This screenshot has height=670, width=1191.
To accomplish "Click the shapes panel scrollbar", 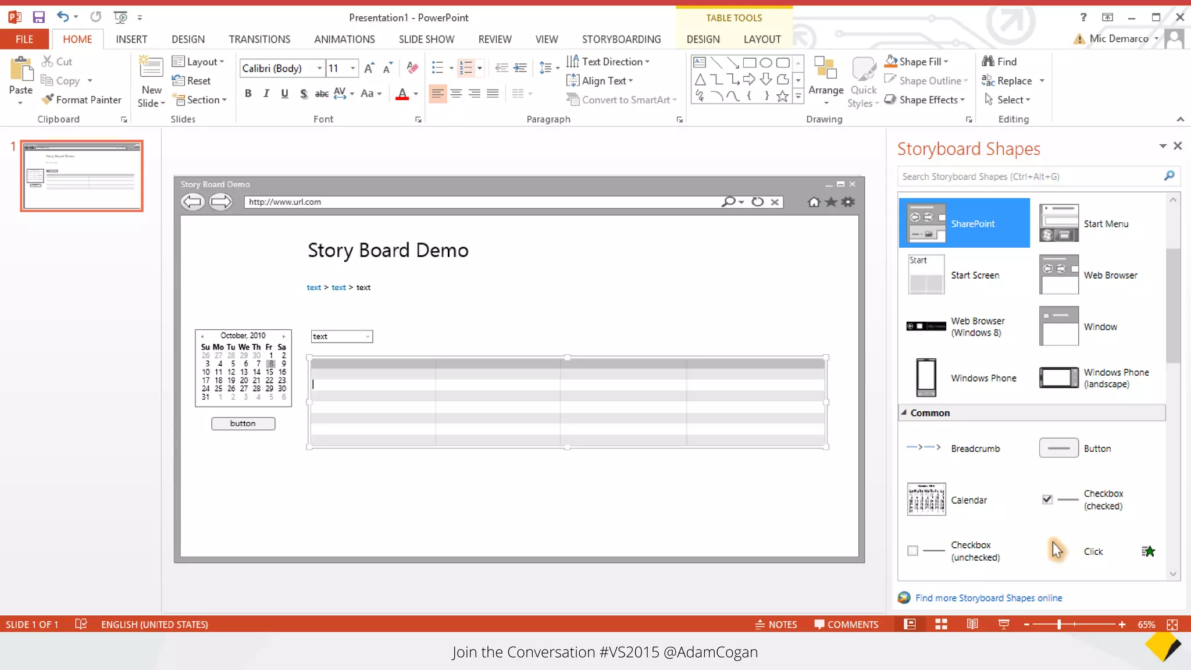I will coord(1173,305).
